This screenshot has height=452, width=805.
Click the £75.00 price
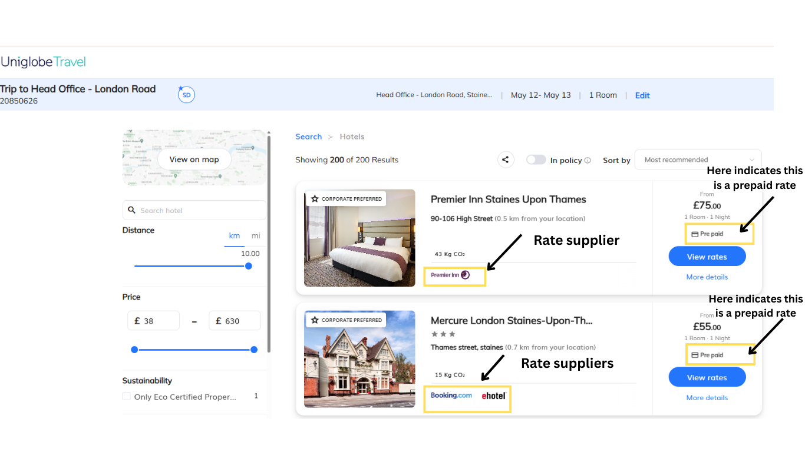[x=707, y=206]
